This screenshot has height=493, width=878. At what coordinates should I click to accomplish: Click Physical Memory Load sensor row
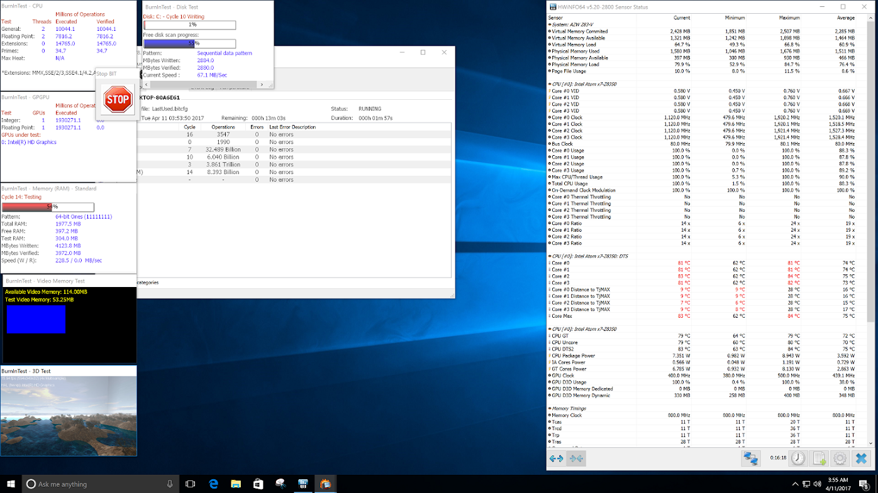701,64
